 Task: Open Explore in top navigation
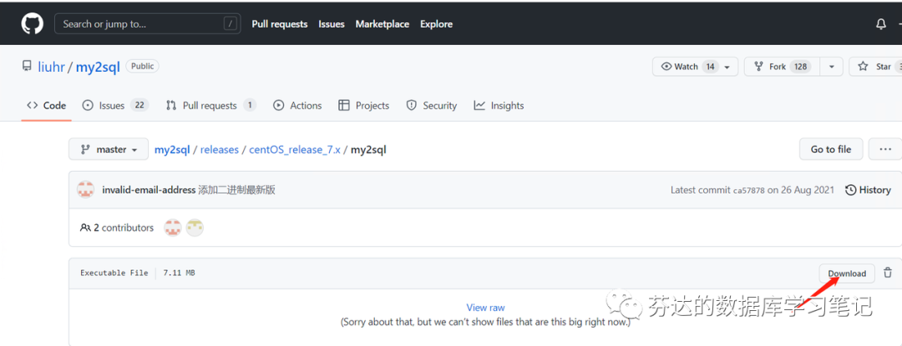(436, 24)
